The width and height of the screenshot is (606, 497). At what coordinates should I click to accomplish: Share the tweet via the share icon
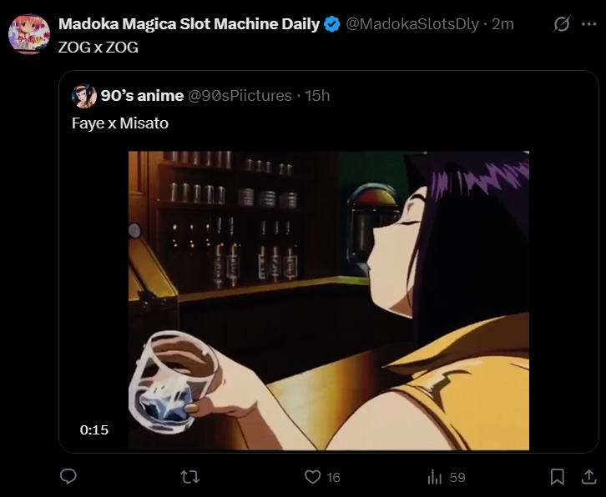click(x=583, y=477)
